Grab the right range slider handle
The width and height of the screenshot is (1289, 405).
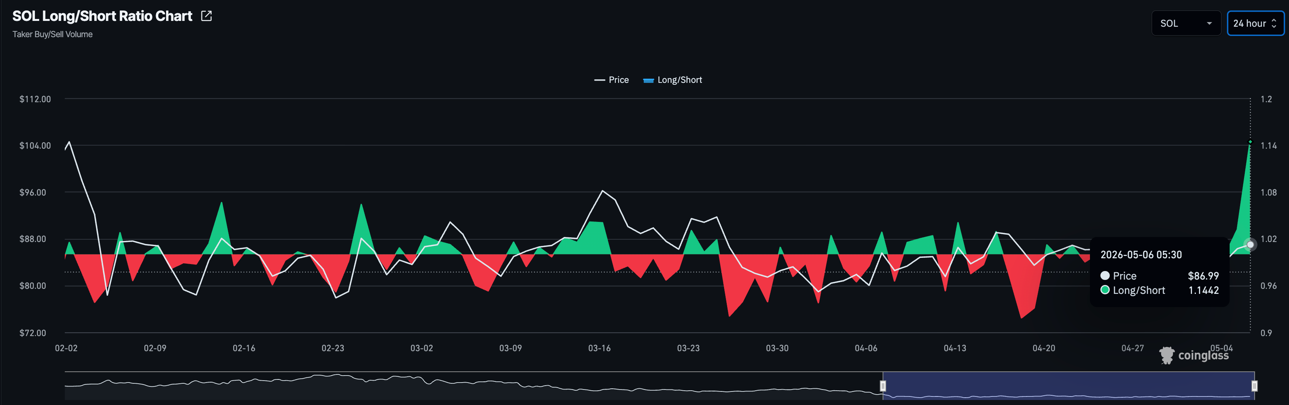(x=1254, y=386)
